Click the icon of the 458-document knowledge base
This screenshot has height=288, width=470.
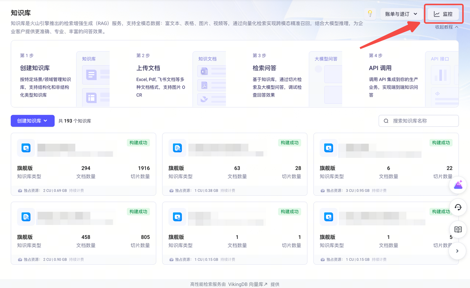[26, 217]
